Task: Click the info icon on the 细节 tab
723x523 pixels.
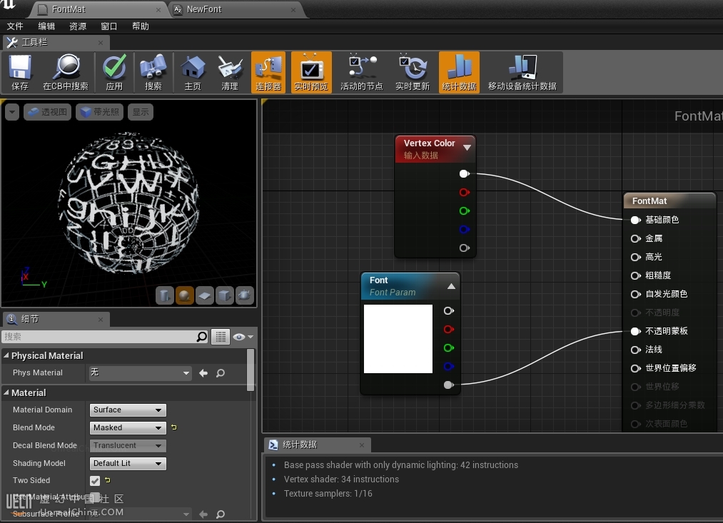Action: pos(12,319)
